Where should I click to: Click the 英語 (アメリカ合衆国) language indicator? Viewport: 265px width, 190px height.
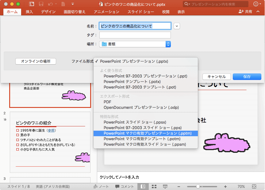[x=53, y=186]
